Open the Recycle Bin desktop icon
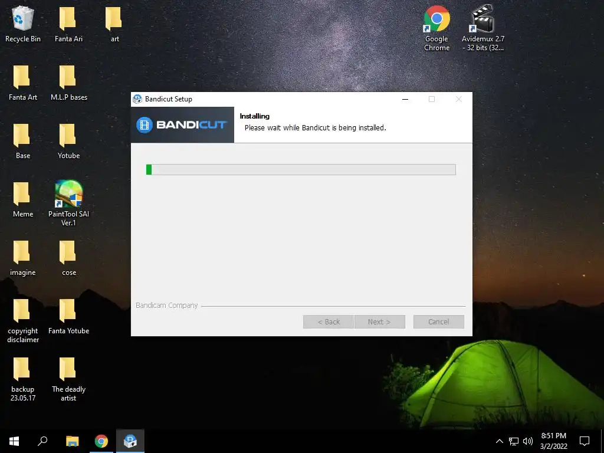 pyautogui.click(x=23, y=24)
